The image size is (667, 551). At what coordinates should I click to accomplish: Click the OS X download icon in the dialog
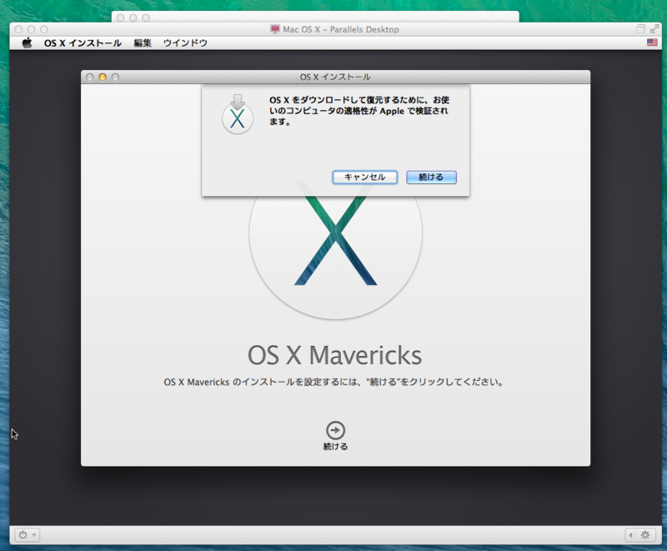click(238, 114)
